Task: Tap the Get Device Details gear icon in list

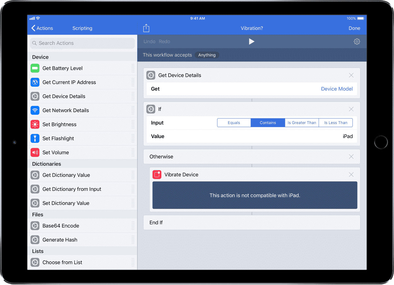Action: pyautogui.click(x=35, y=96)
